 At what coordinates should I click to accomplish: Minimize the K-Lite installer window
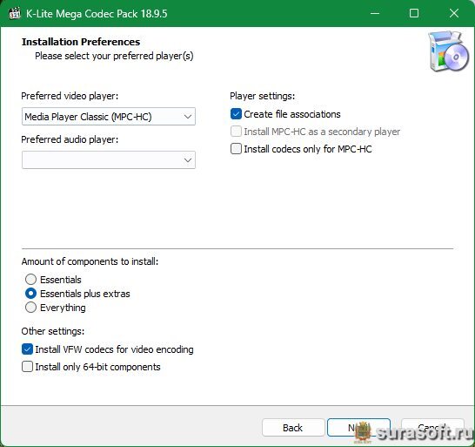pyautogui.click(x=375, y=13)
